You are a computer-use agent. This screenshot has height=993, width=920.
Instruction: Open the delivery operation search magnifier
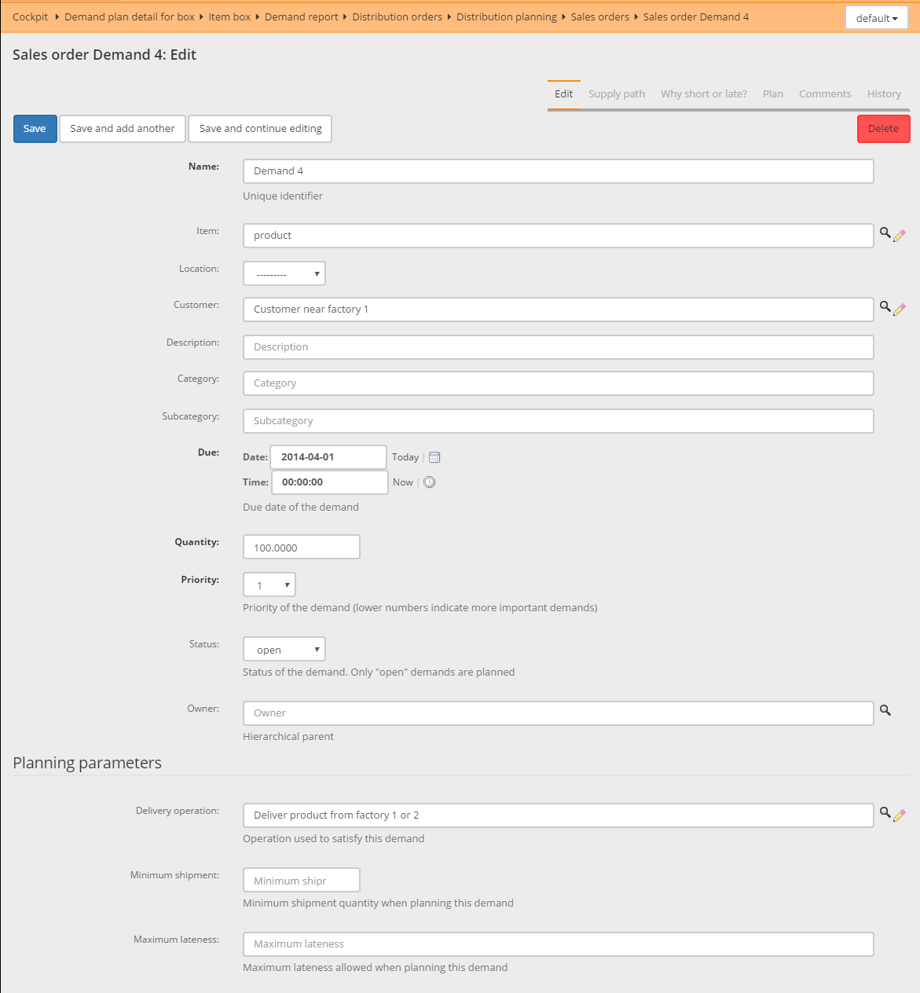tap(885, 813)
